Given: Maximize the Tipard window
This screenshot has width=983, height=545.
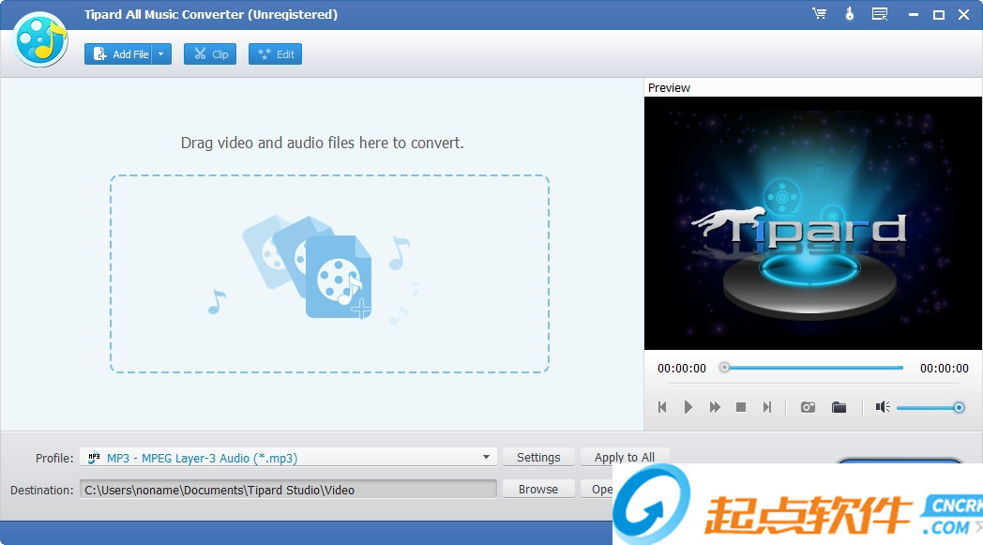Looking at the screenshot, I should pyautogui.click(x=939, y=14).
